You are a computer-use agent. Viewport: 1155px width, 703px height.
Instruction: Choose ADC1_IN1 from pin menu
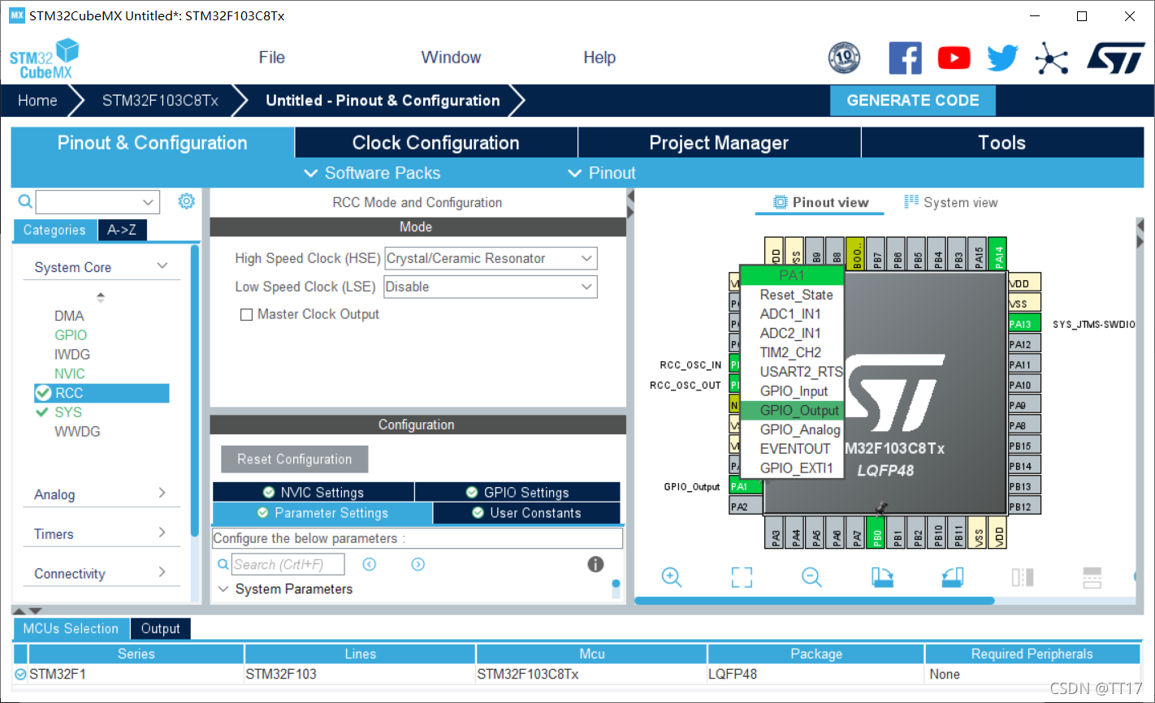[792, 314]
